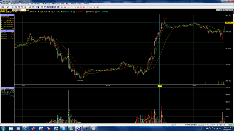Click the 116.781 low price label
Image resolution: width=234 pixels, height=131 pixels.
[80, 80]
